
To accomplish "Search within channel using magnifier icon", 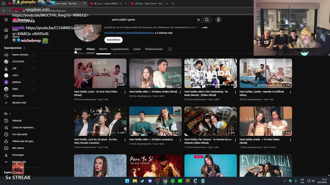I will (170, 49).
